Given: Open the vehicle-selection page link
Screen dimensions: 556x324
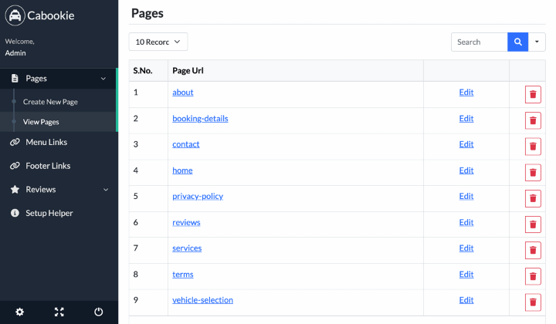Looking at the screenshot, I should tap(203, 300).
